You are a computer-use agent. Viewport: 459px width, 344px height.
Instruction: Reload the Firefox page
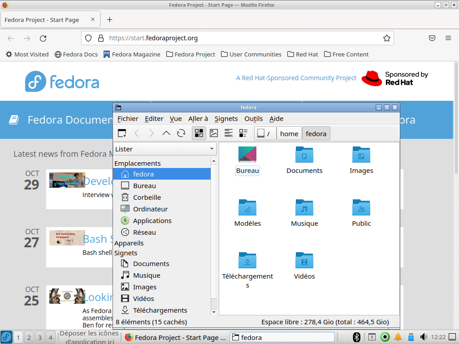(43, 39)
